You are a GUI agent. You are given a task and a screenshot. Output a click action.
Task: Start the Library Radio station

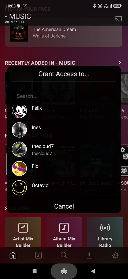tap(105, 232)
